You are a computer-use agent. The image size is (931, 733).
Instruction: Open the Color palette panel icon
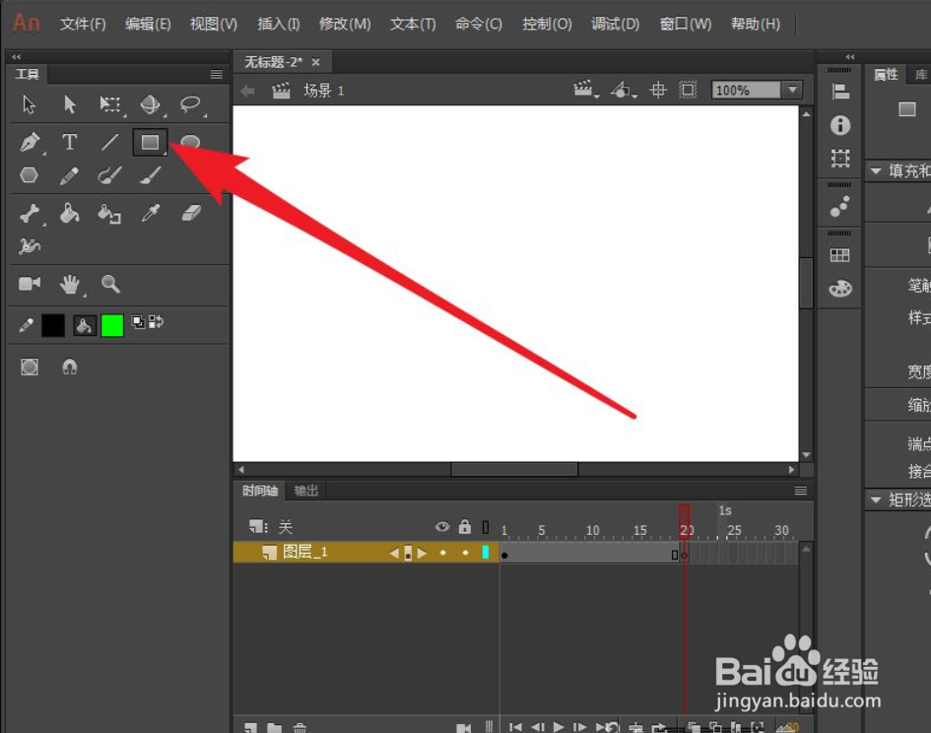pyautogui.click(x=840, y=289)
